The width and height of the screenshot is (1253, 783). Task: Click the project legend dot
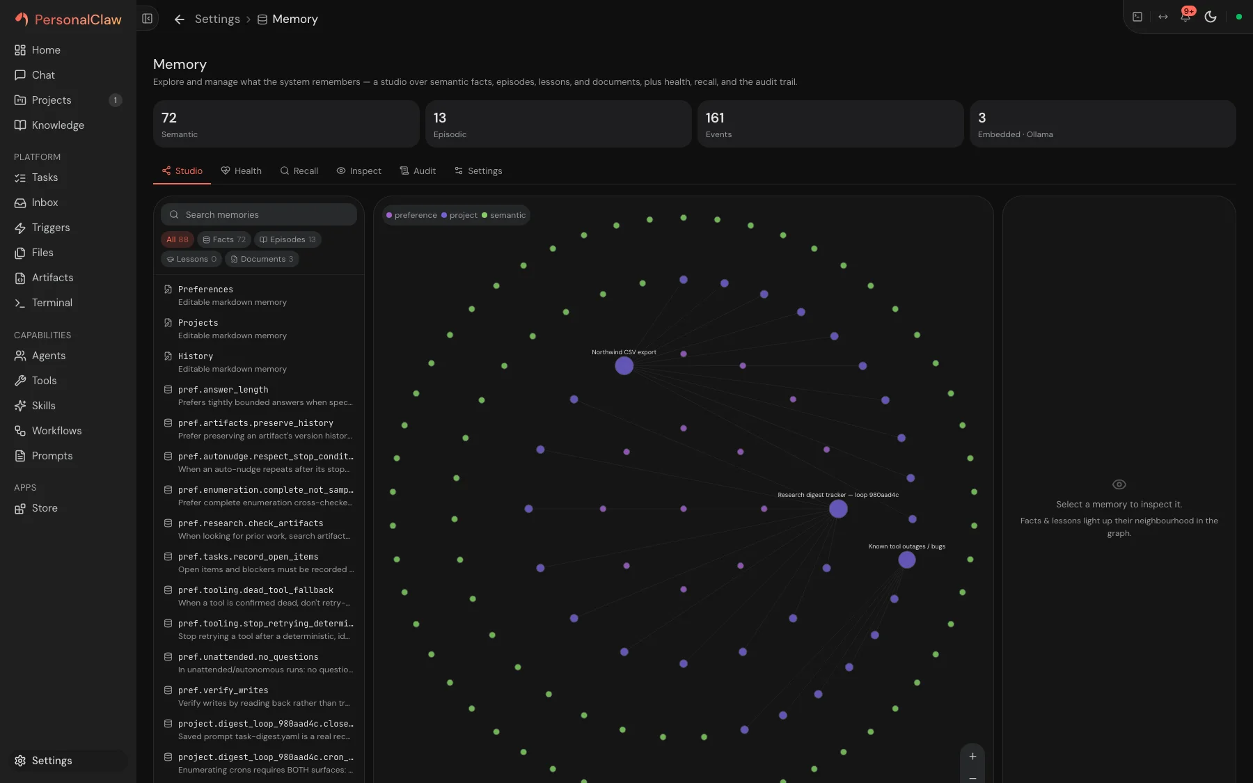tap(444, 215)
